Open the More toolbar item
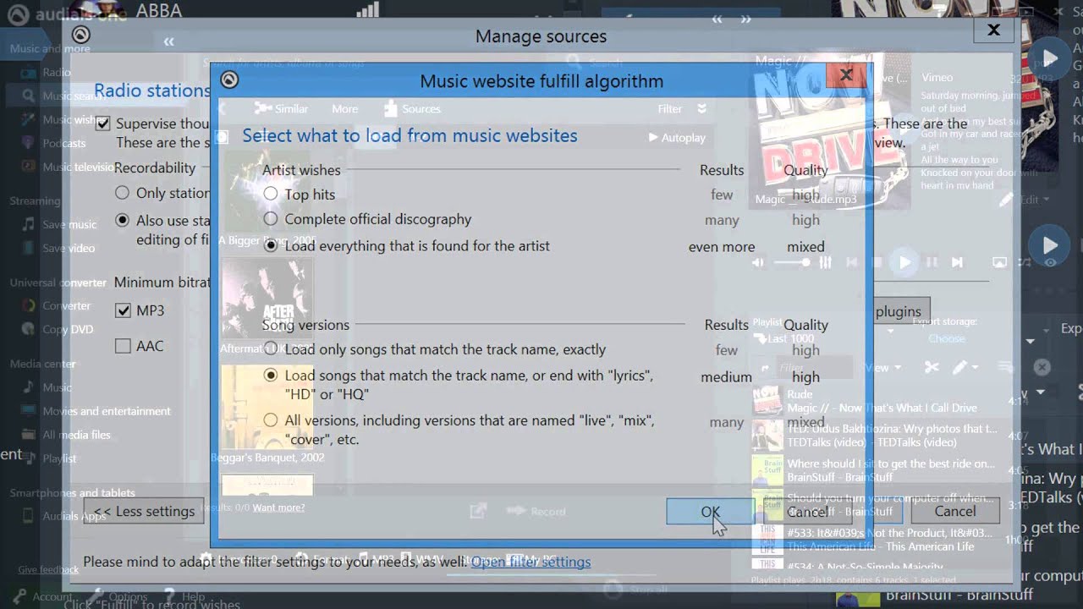The width and height of the screenshot is (1083, 609). coord(344,108)
